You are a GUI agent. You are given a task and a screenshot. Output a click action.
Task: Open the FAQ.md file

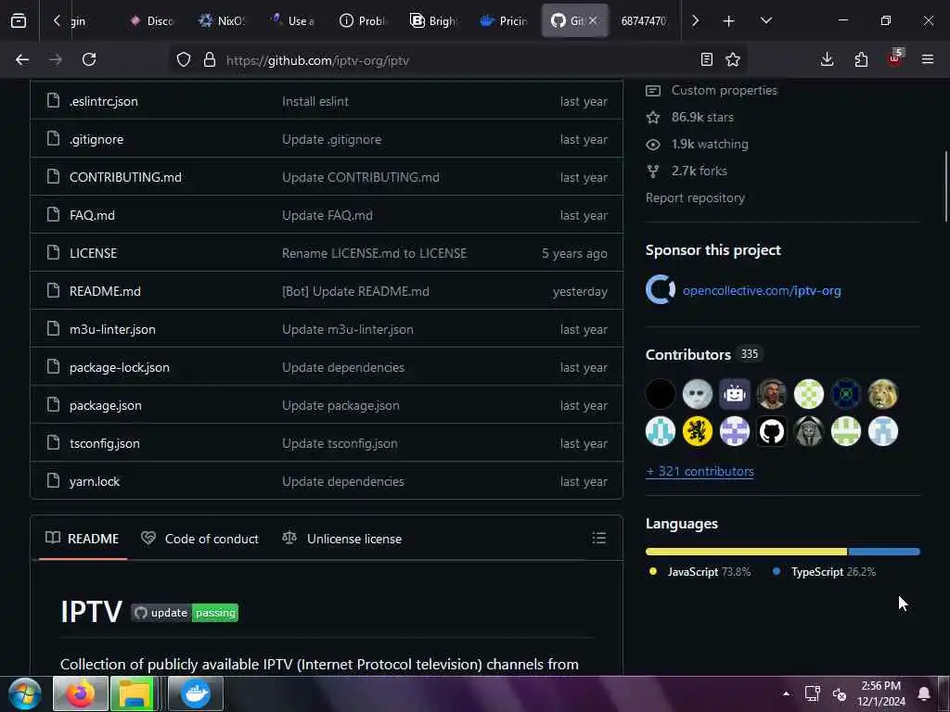pos(92,215)
